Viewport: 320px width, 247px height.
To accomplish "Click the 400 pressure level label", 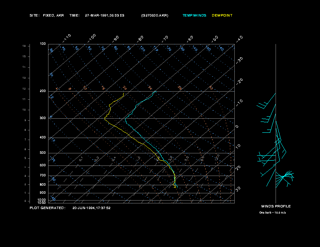I will (x=43, y=137).
